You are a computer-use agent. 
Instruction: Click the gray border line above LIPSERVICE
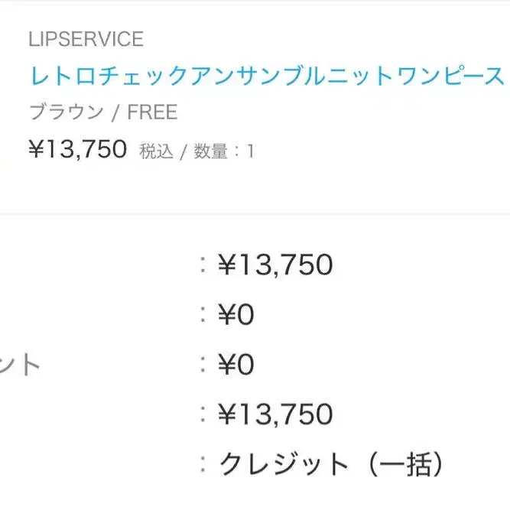coord(255,2)
